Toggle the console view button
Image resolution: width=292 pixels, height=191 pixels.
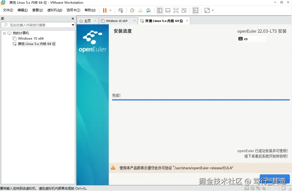tap(196, 10)
